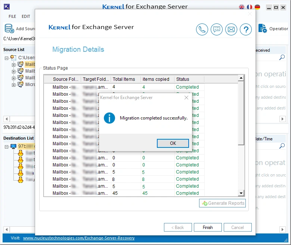Click the email envelope icon
The width and height of the screenshot is (291, 245).
(231, 29)
